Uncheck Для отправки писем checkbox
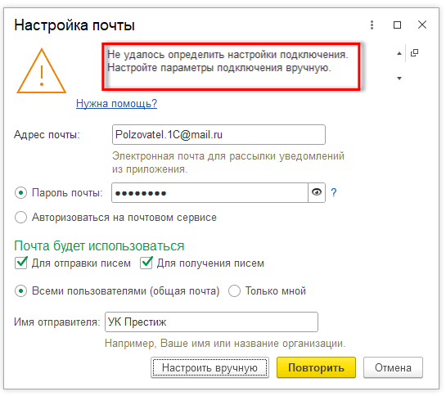This screenshot has width=446, height=396. click(21, 263)
